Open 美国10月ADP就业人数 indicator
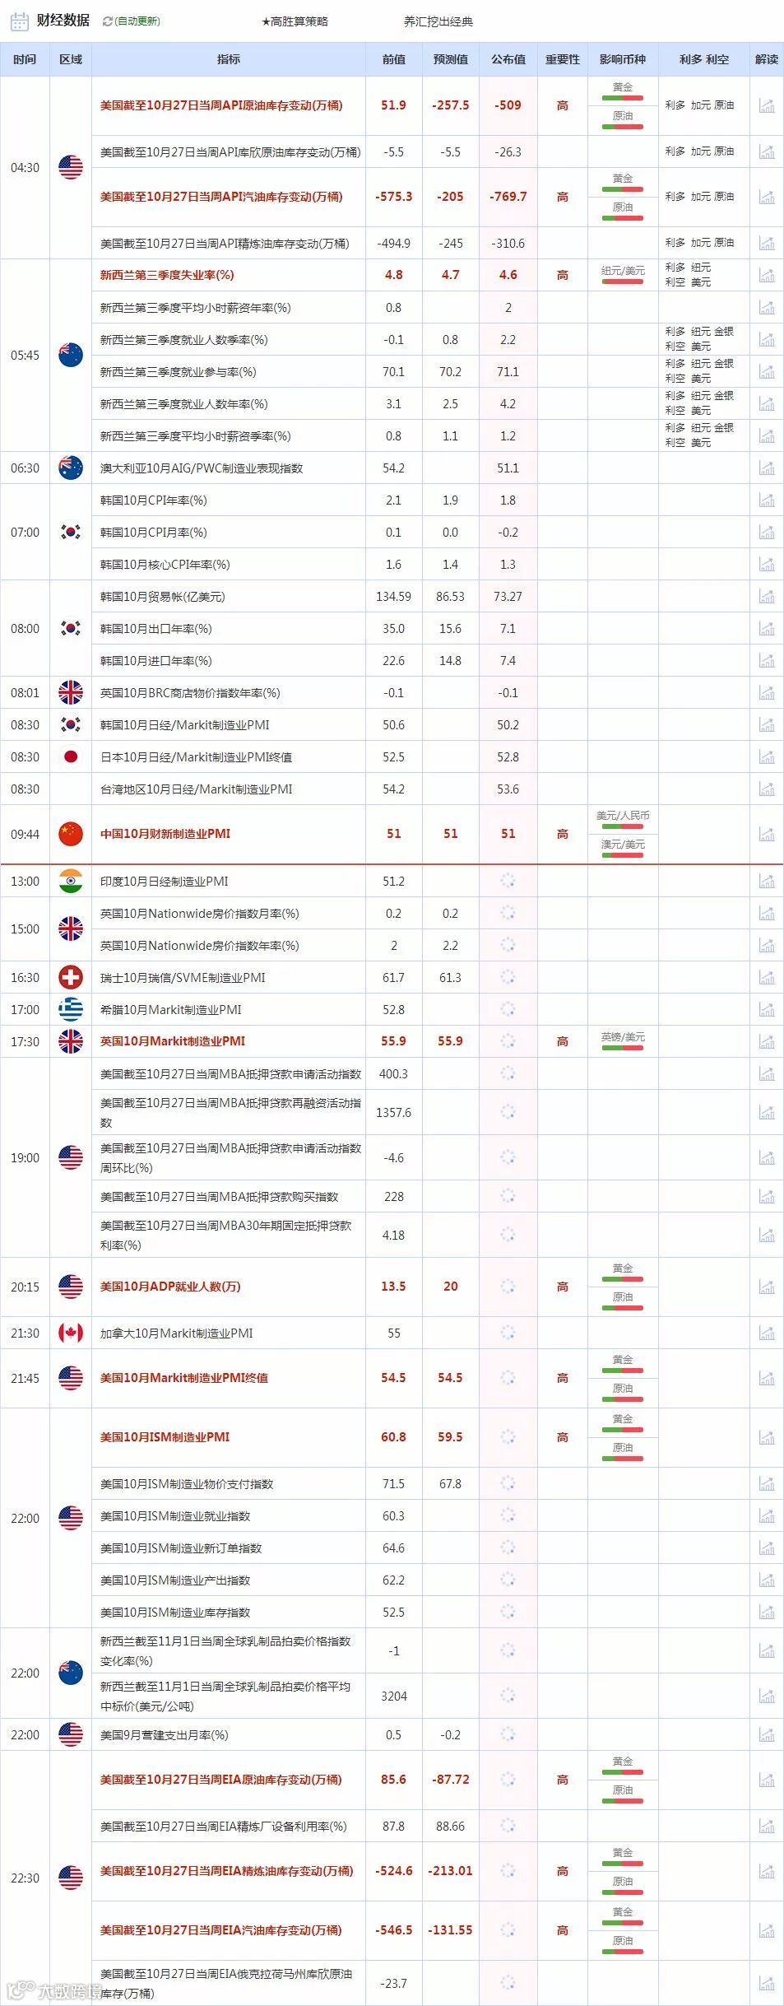 pyautogui.click(x=170, y=1287)
